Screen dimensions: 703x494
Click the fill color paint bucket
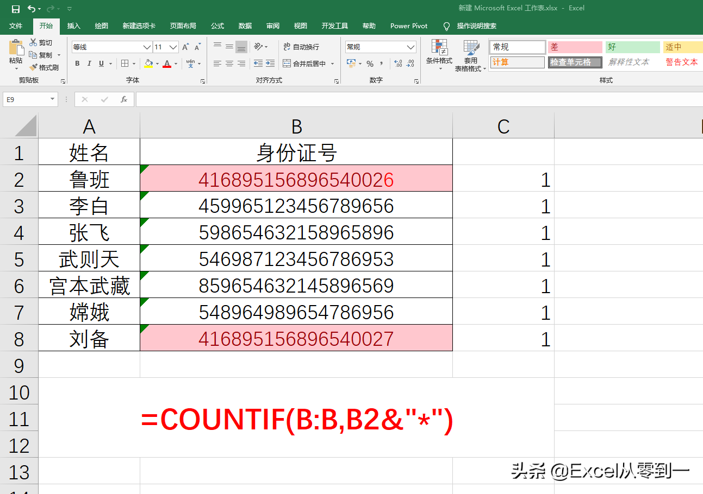(x=149, y=64)
